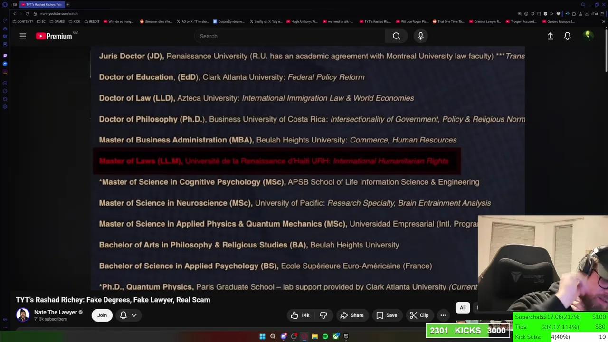Open the Create upload icon
The height and width of the screenshot is (342, 608).
pyautogui.click(x=550, y=36)
